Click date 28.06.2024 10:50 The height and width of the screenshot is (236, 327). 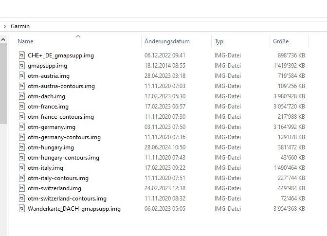click(x=165, y=147)
